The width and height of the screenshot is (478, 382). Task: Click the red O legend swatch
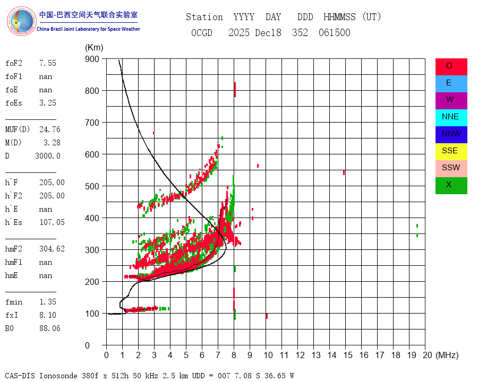pyautogui.click(x=451, y=67)
